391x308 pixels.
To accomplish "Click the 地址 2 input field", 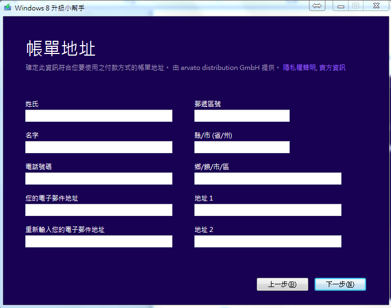I will 268,241.
